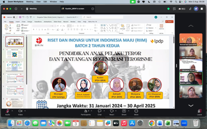Select the Zakiyah participant video tile
Screen dimensions: 207x129
click(191, 92)
